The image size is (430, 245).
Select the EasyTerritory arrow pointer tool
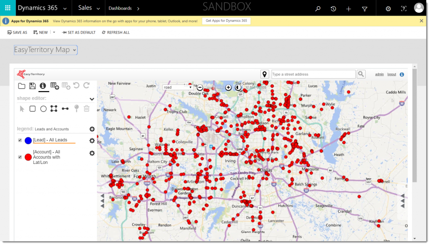point(22,108)
